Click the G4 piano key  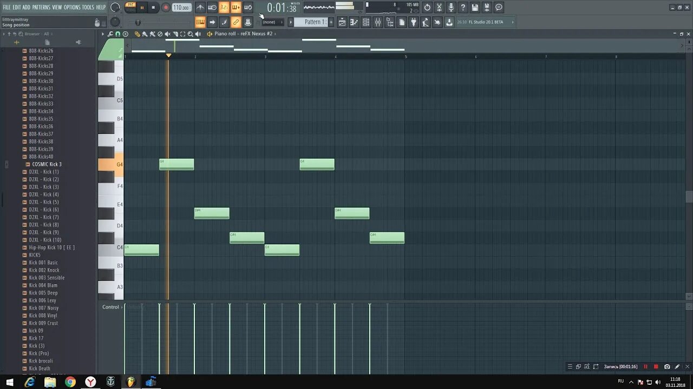click(x=110, y=164)
